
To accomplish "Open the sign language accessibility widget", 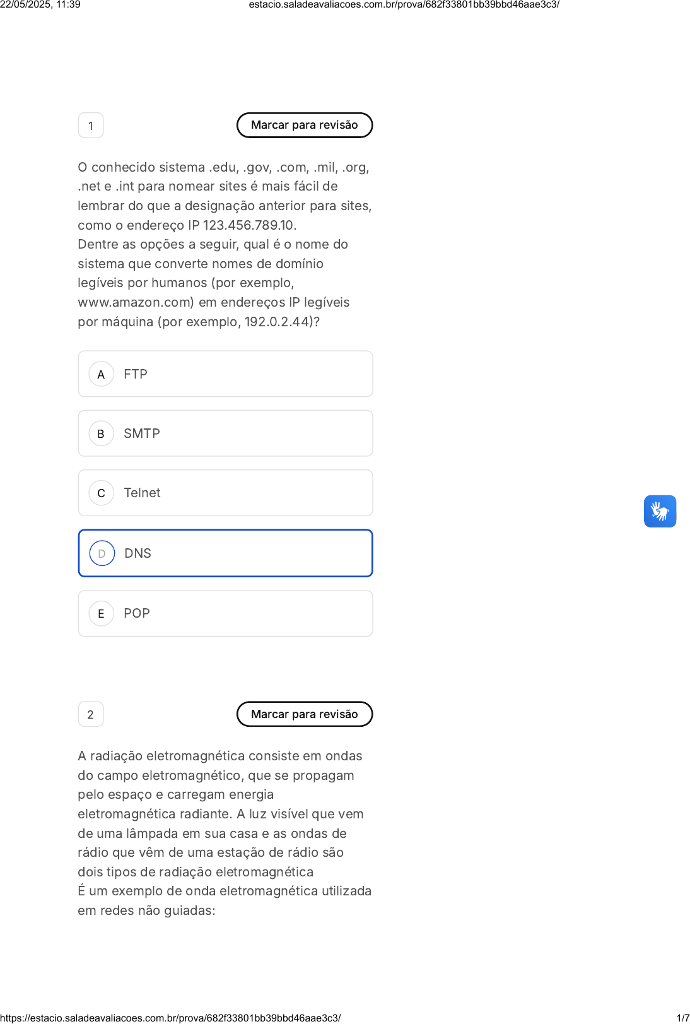I will pos(660,511).
